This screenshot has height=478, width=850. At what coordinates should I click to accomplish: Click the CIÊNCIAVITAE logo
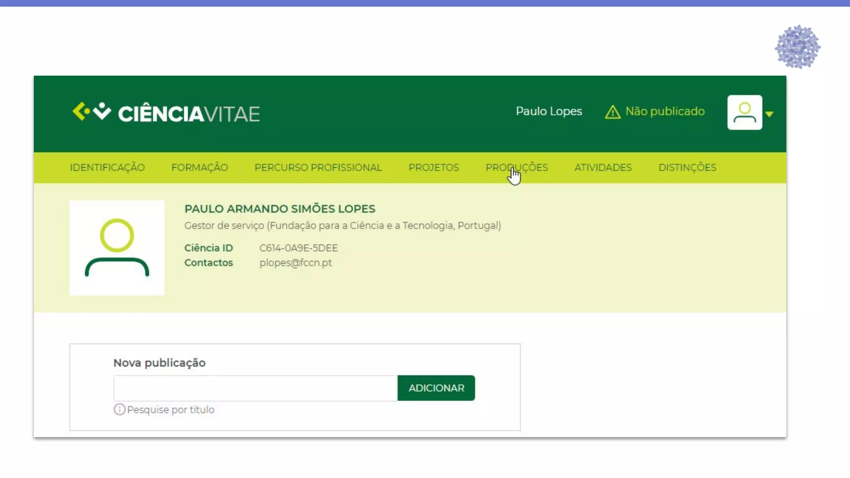(166, 113)
